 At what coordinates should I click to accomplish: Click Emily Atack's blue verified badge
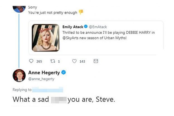coord(86,26)
